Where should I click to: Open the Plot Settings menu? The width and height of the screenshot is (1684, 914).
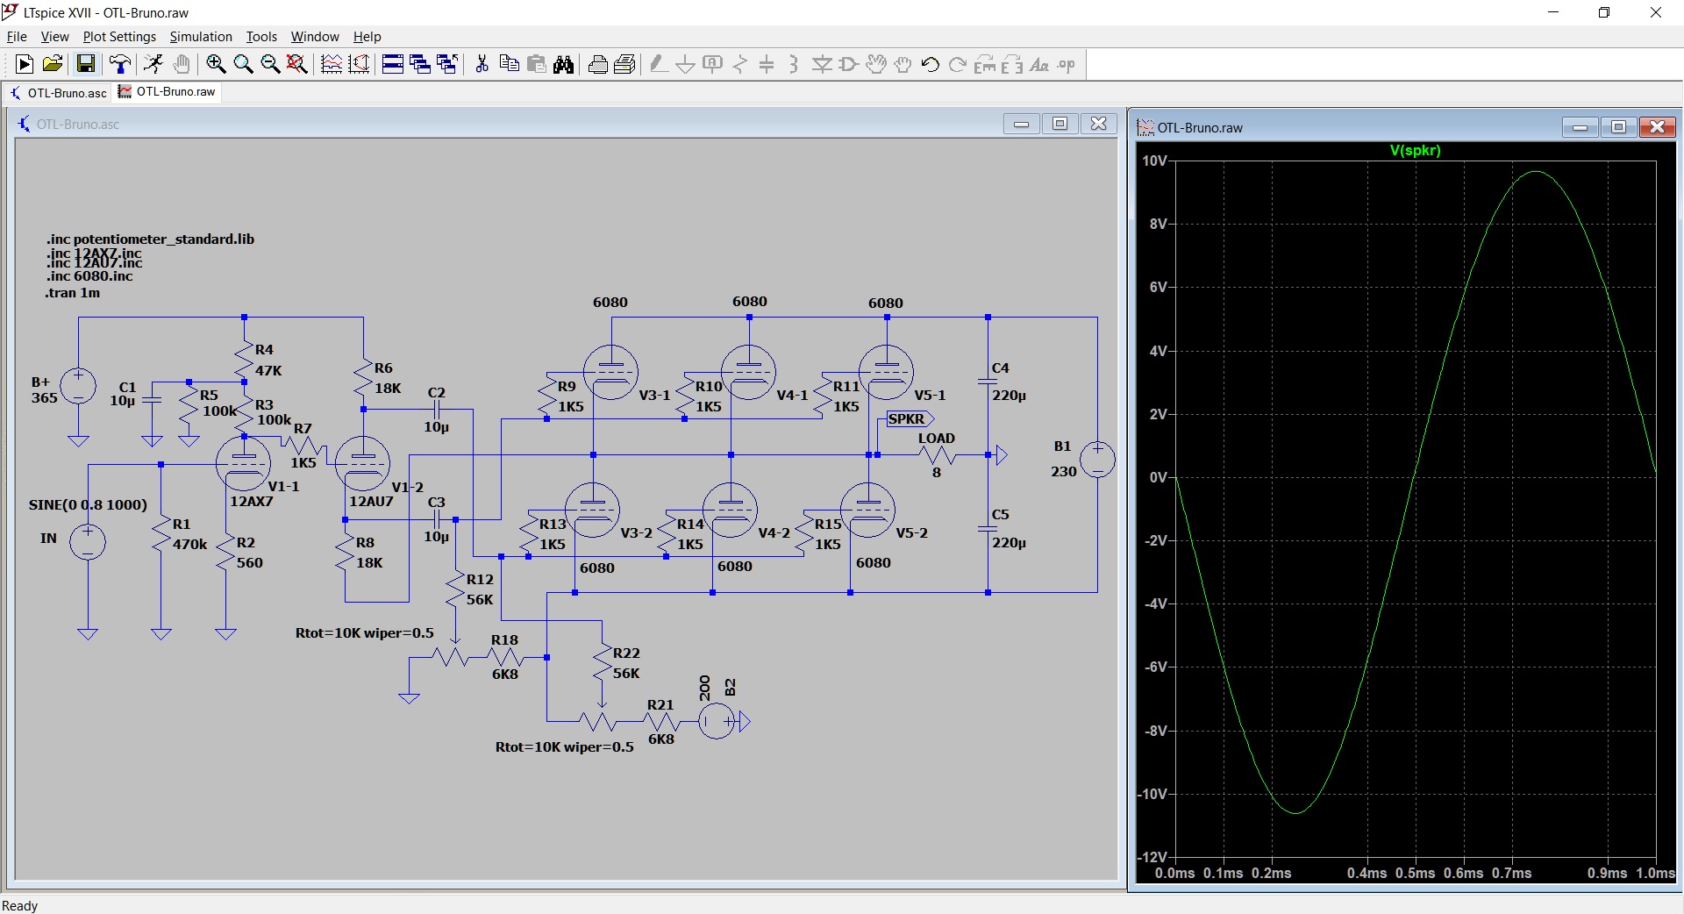[119, 37]
